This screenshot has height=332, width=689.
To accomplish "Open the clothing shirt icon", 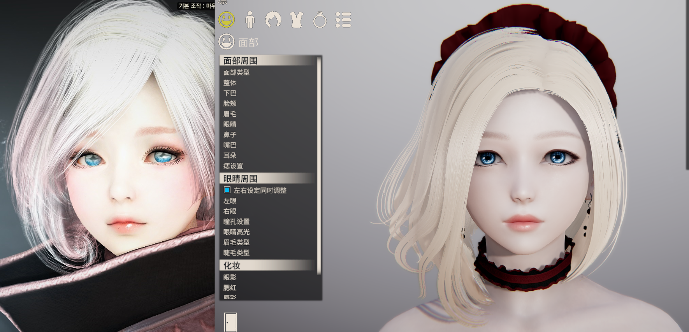I will (297, 19).
